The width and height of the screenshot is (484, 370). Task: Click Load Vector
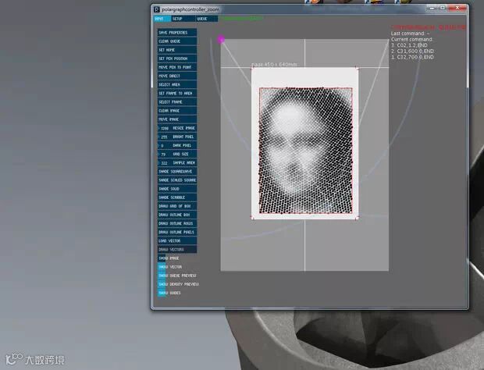click(x=177, y=240)
